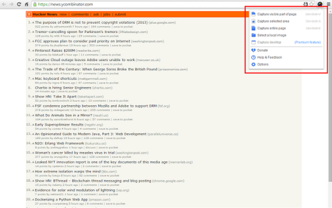Open the George Soros British Pound story
This screenshot has height=208, width=332.
point(96,69)
